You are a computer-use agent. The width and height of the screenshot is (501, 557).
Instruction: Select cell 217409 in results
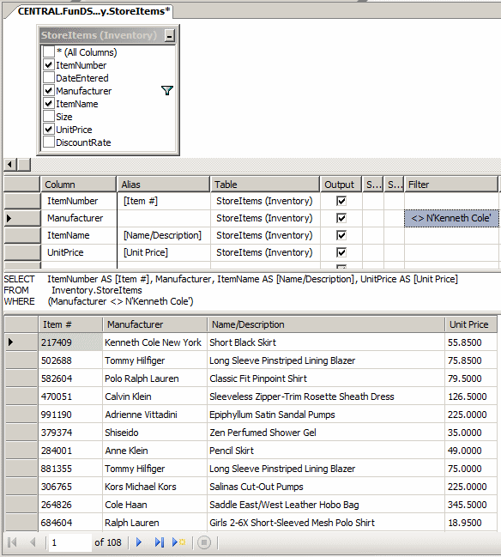tap(70, 342)
